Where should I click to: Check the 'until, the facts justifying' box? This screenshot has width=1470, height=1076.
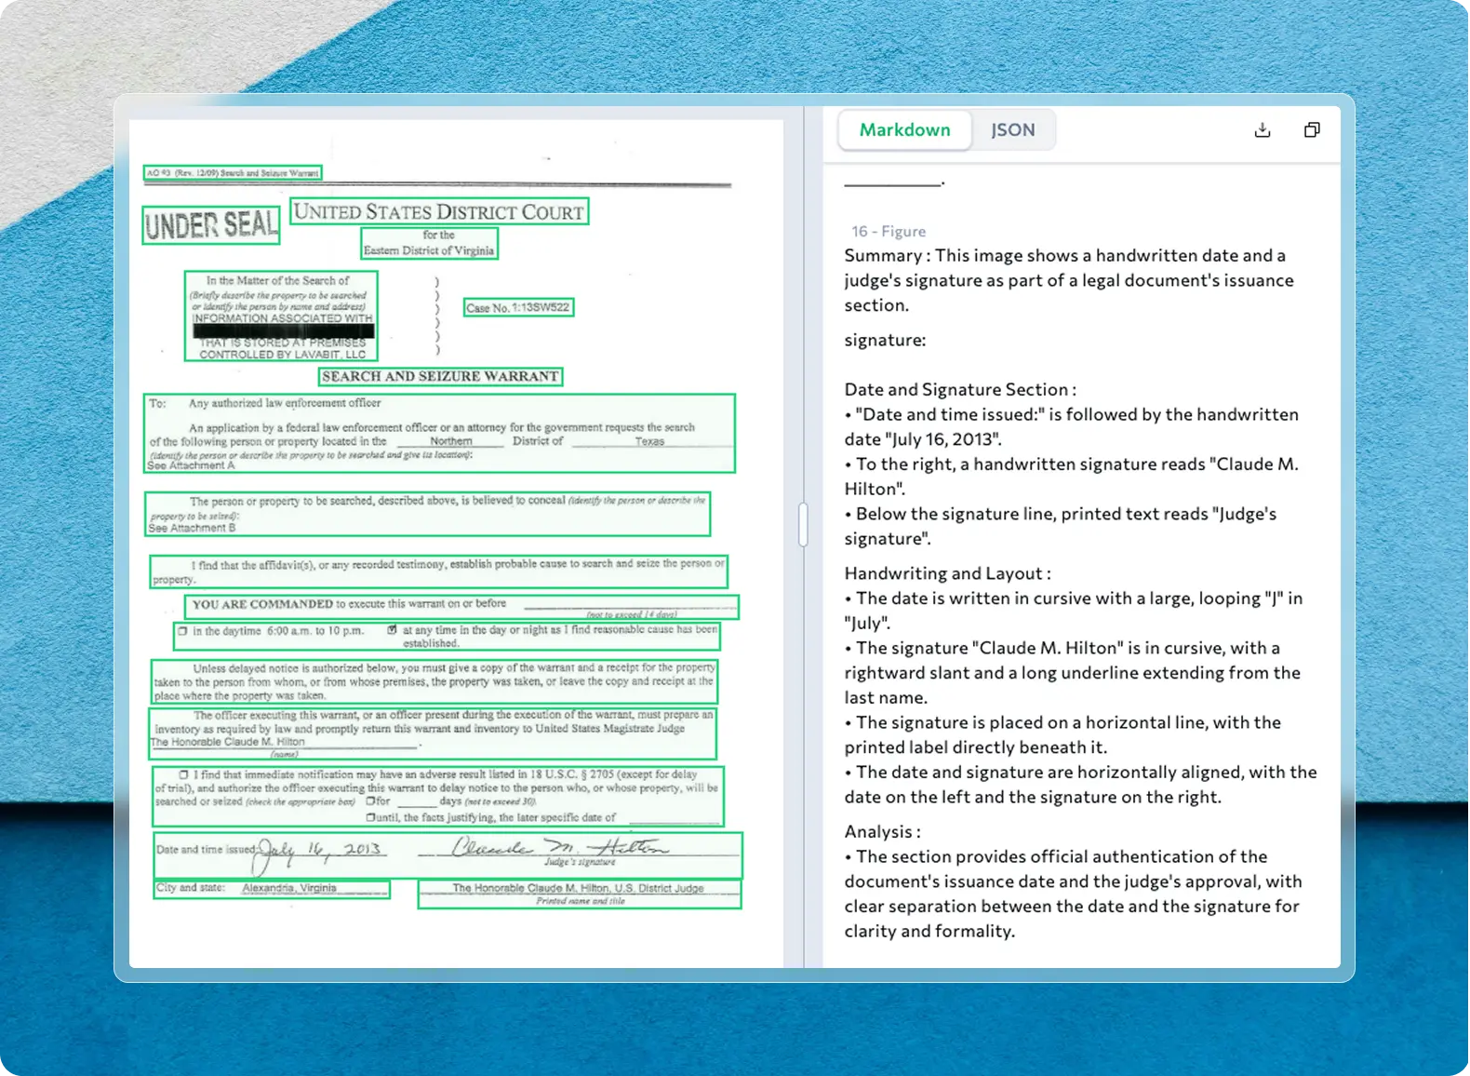370,817
